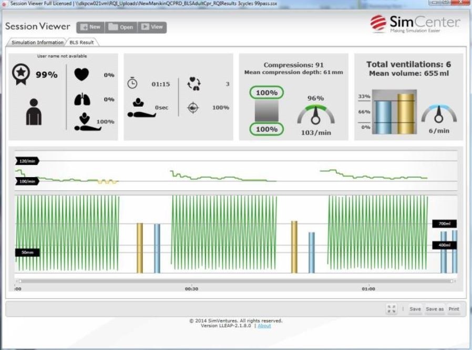472x350 pixels.
Task: Click the fullscreen expand icon beside Save
Action: 391,309
